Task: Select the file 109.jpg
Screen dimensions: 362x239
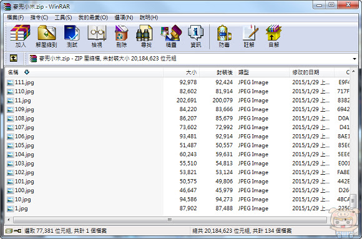Action: 24,109
